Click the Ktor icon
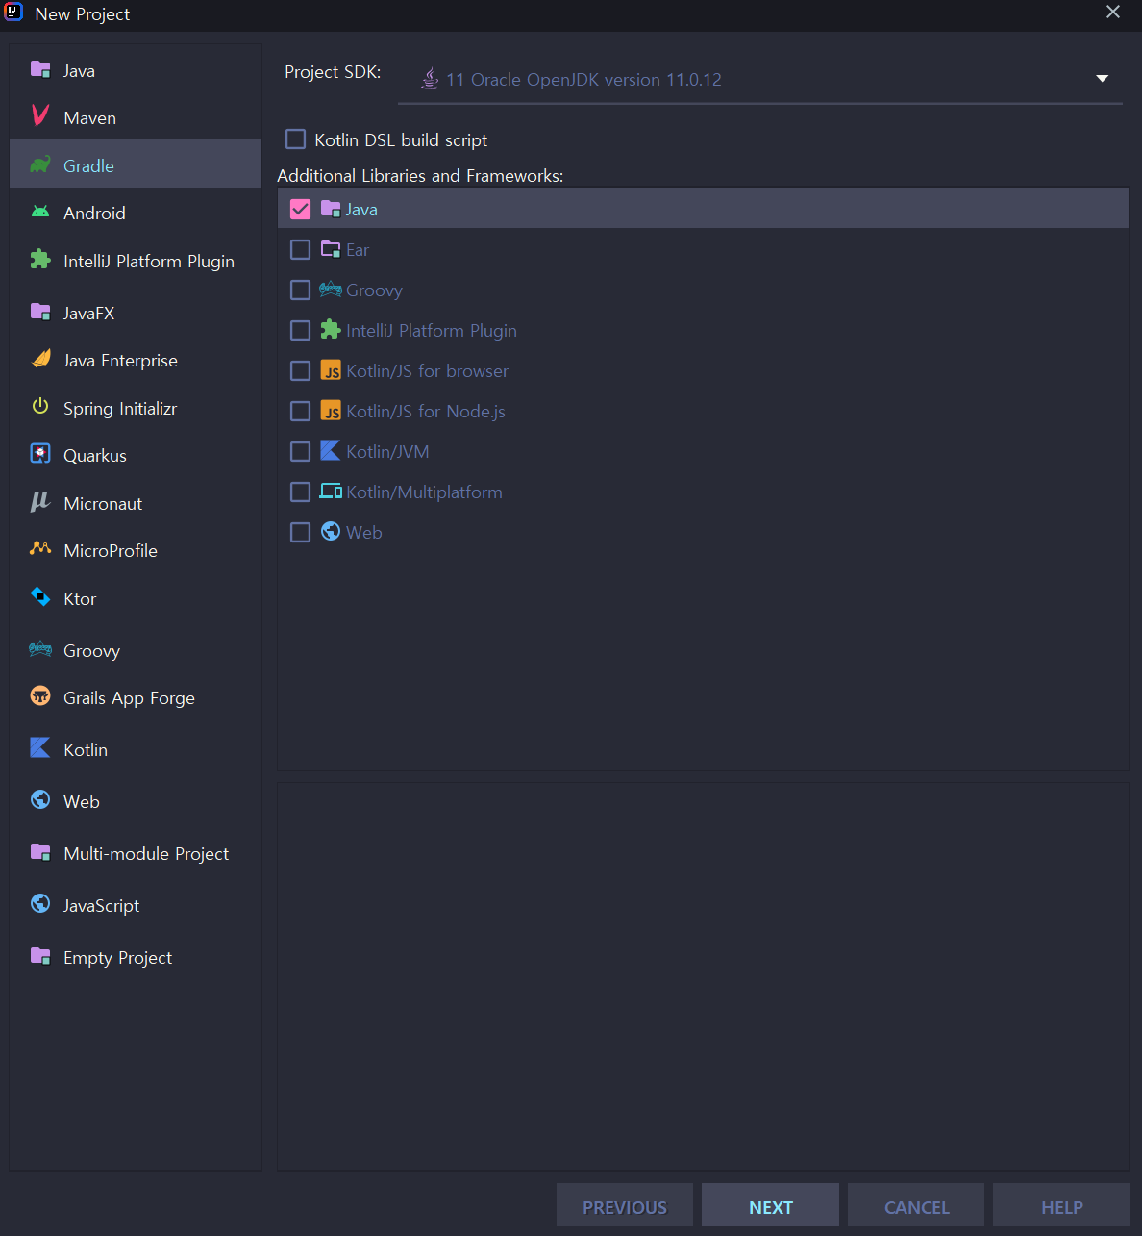Viewport: 1142px width, 1236px height. click(40, 597)
